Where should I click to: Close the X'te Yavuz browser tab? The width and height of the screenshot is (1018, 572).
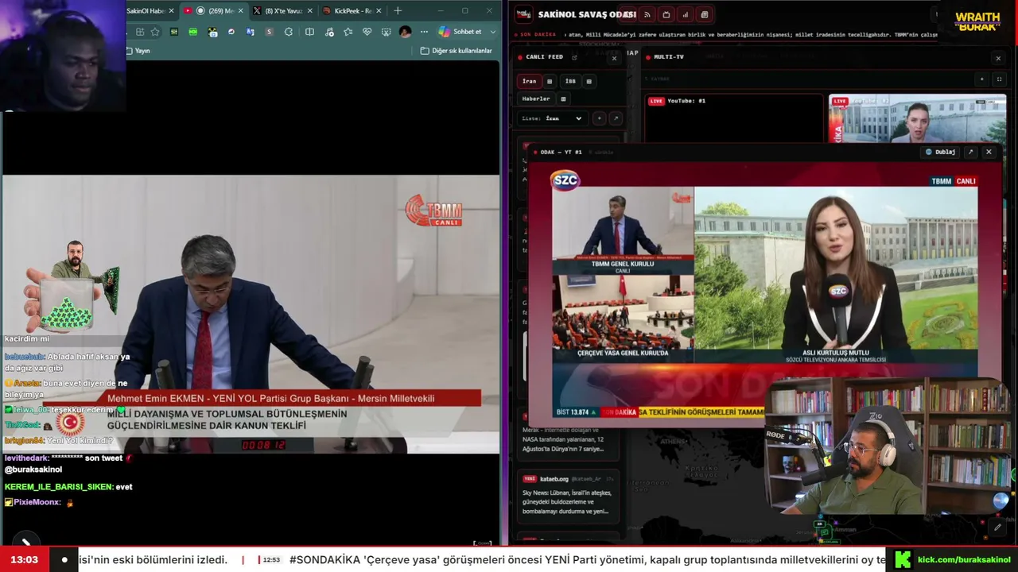click(309, 11)
